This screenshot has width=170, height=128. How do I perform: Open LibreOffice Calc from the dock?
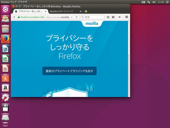(x=5, y=58)
